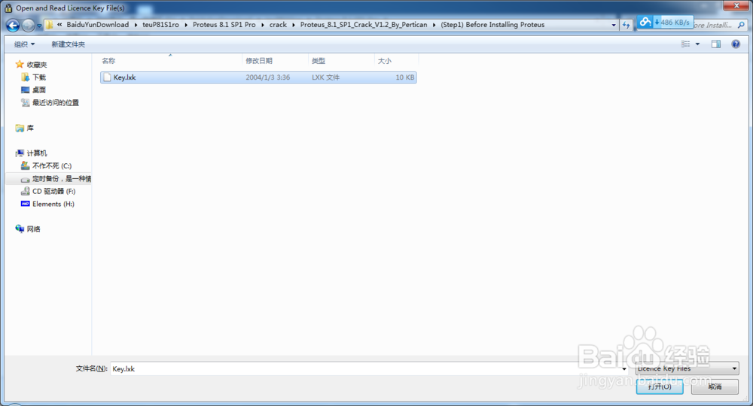Viewport: 753px width, 406px height.
Task: Click the 10 KB size cell
Action: [405, 77]
